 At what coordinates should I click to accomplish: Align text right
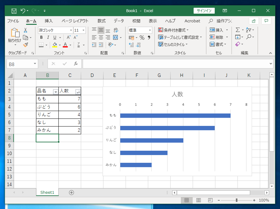click(108, 37)
